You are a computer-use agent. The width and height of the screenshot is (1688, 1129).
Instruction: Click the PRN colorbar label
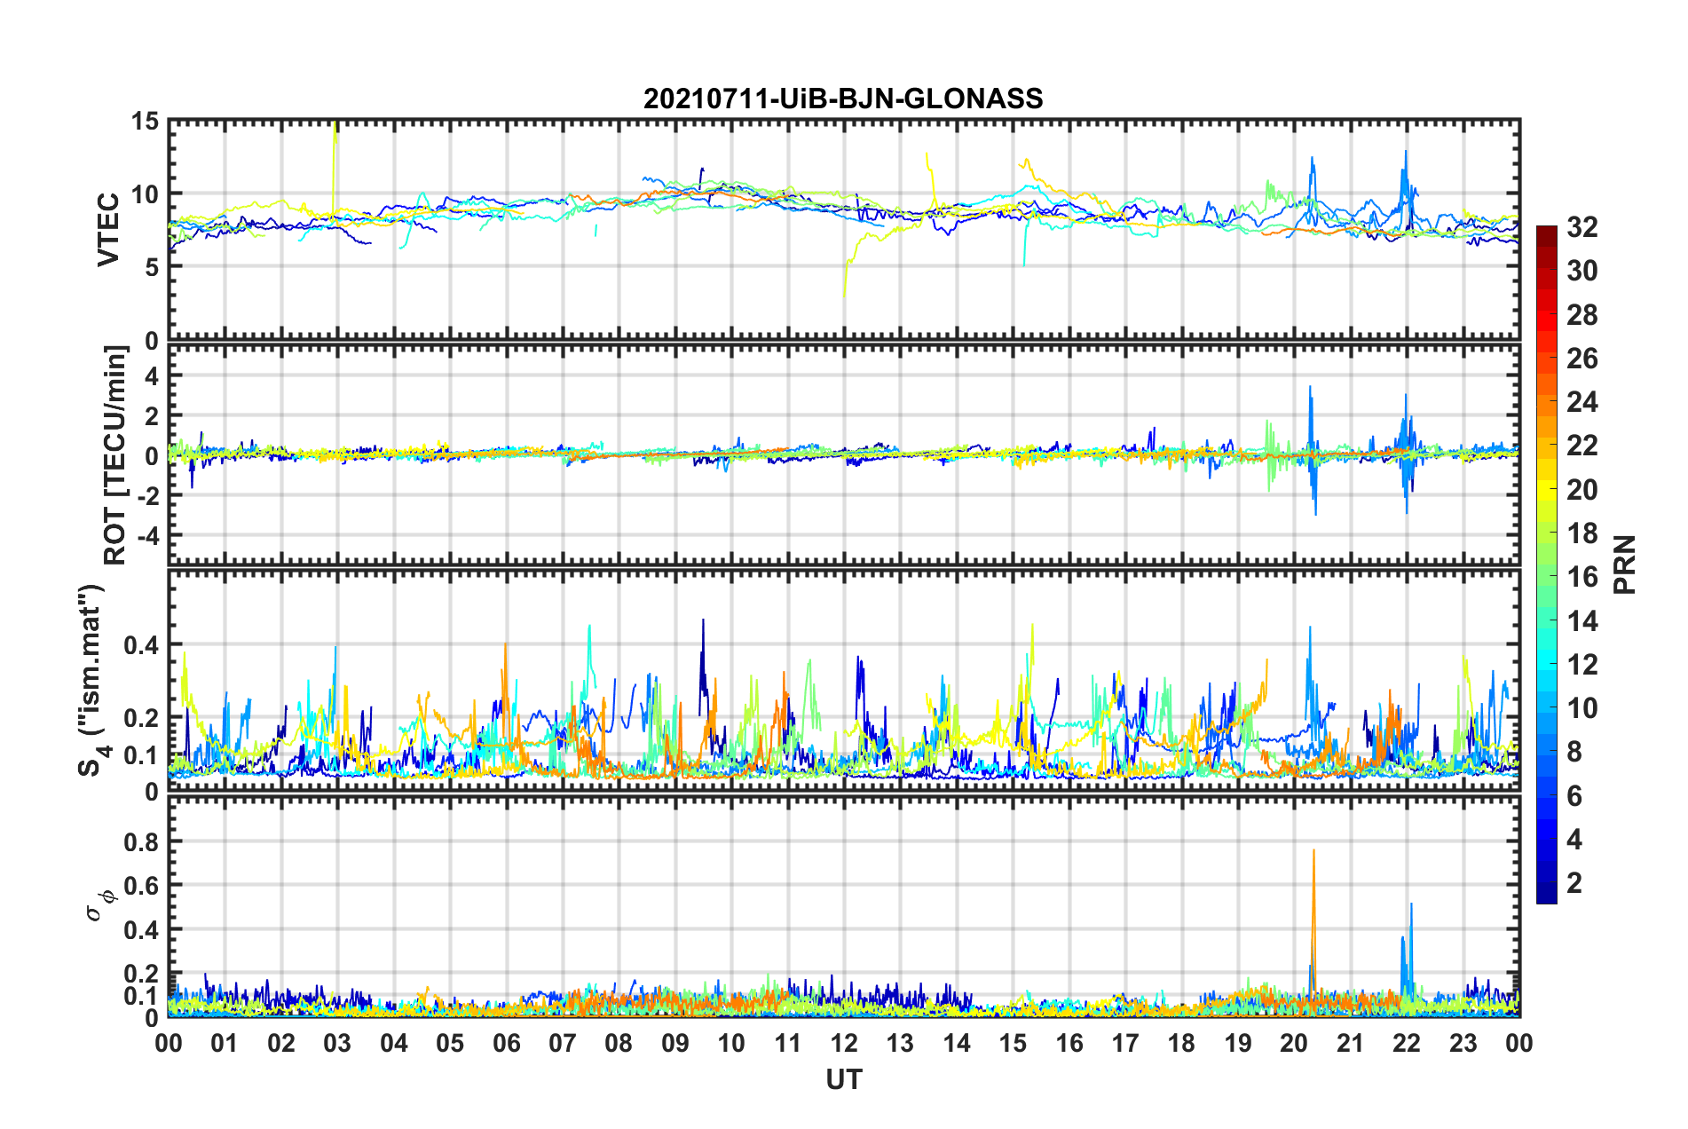point(1625,564)
